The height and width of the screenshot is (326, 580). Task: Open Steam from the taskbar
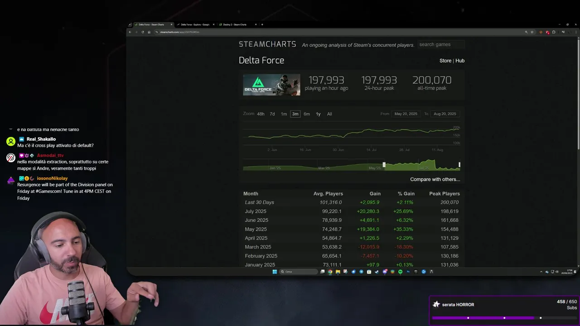pyautogui.click(x=377, y=272)
